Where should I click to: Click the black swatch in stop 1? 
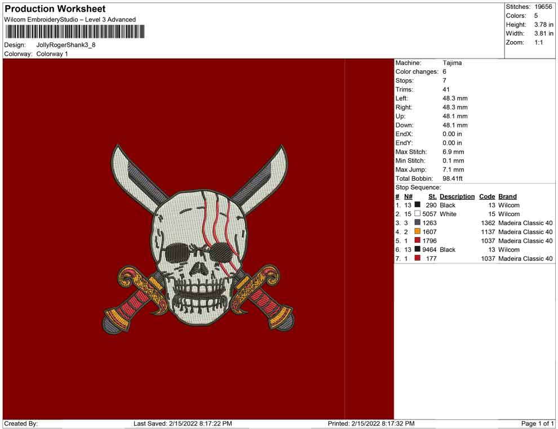point(418,205)
